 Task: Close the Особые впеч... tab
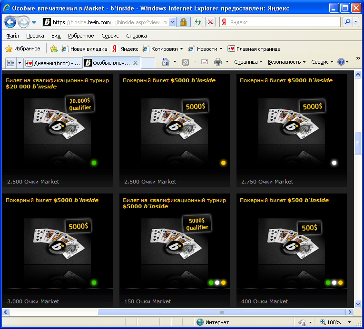(135, 63)
